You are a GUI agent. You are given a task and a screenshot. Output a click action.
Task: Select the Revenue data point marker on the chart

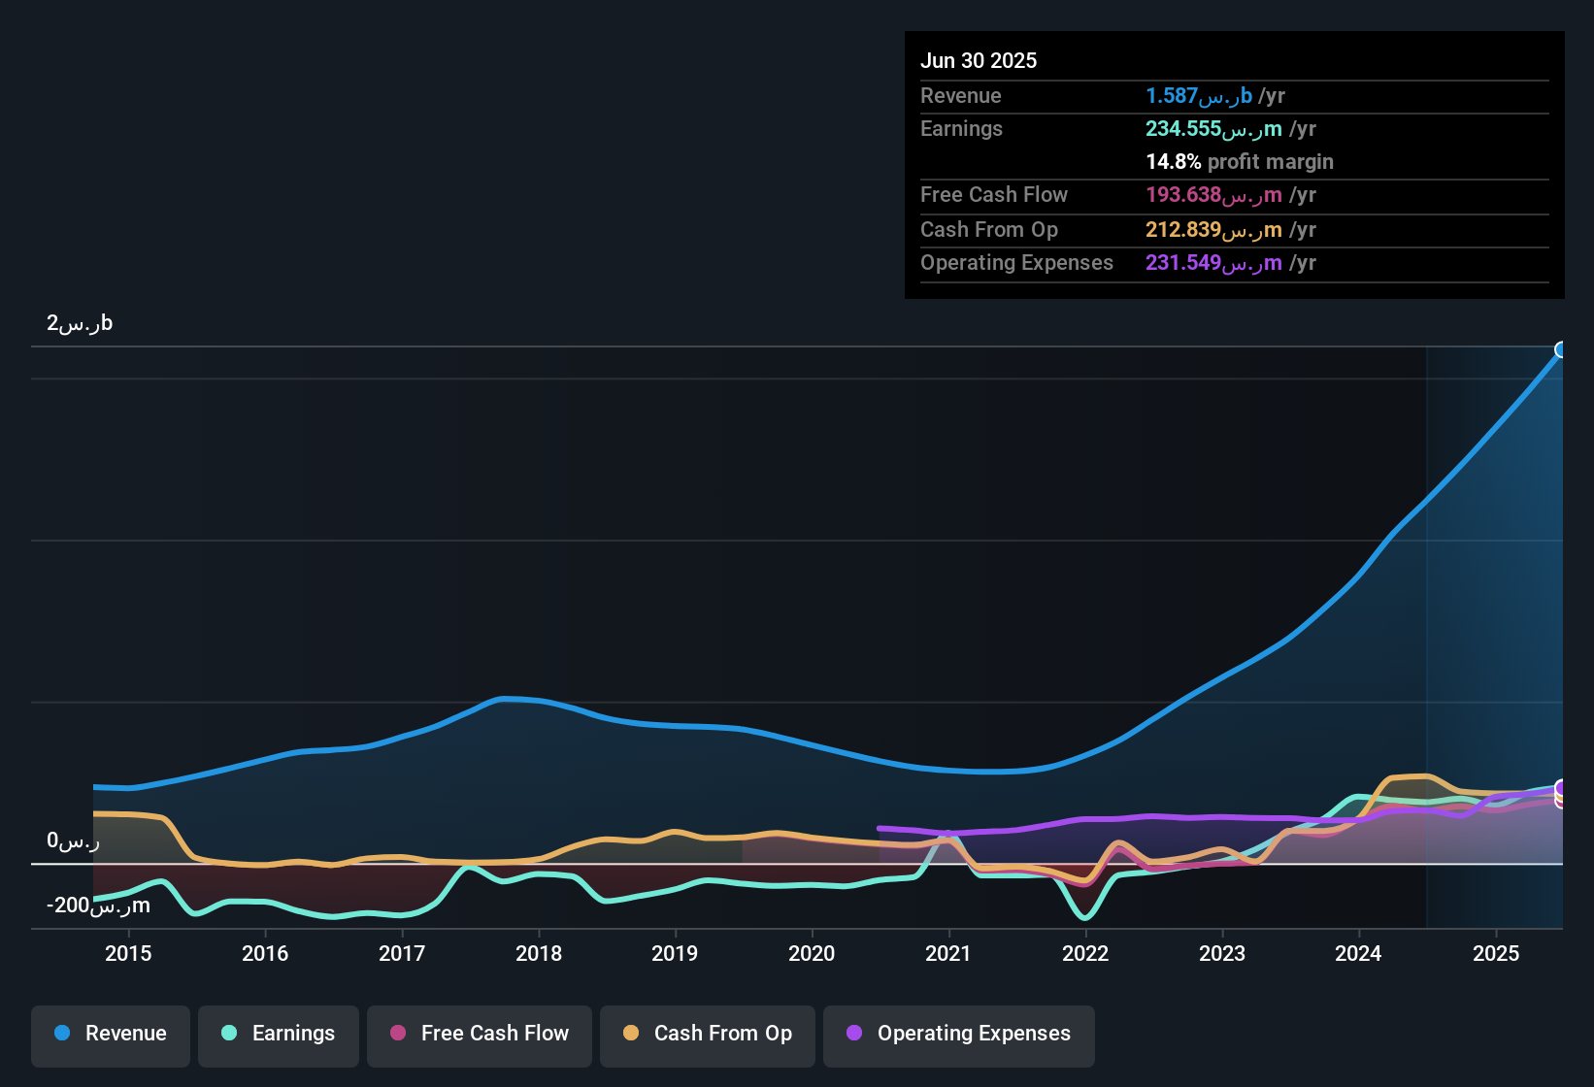click(1561, 349)
